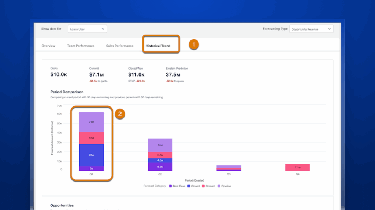Expand the Admin User selector chevron

coord(103,29)
